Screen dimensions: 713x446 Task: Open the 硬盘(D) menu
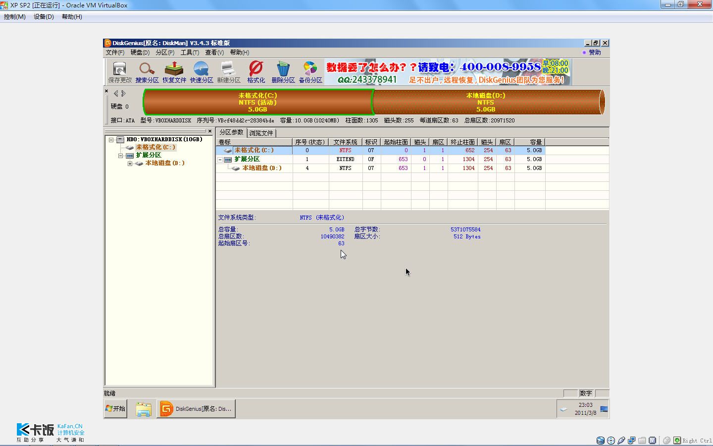tap(140, 53)
